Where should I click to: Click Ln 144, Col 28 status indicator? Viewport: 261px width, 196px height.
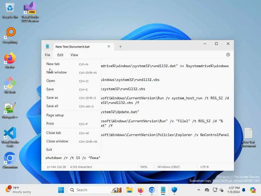(56, 167)
